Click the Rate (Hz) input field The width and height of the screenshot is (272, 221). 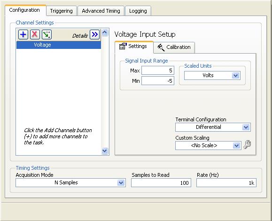coord(226,183)
